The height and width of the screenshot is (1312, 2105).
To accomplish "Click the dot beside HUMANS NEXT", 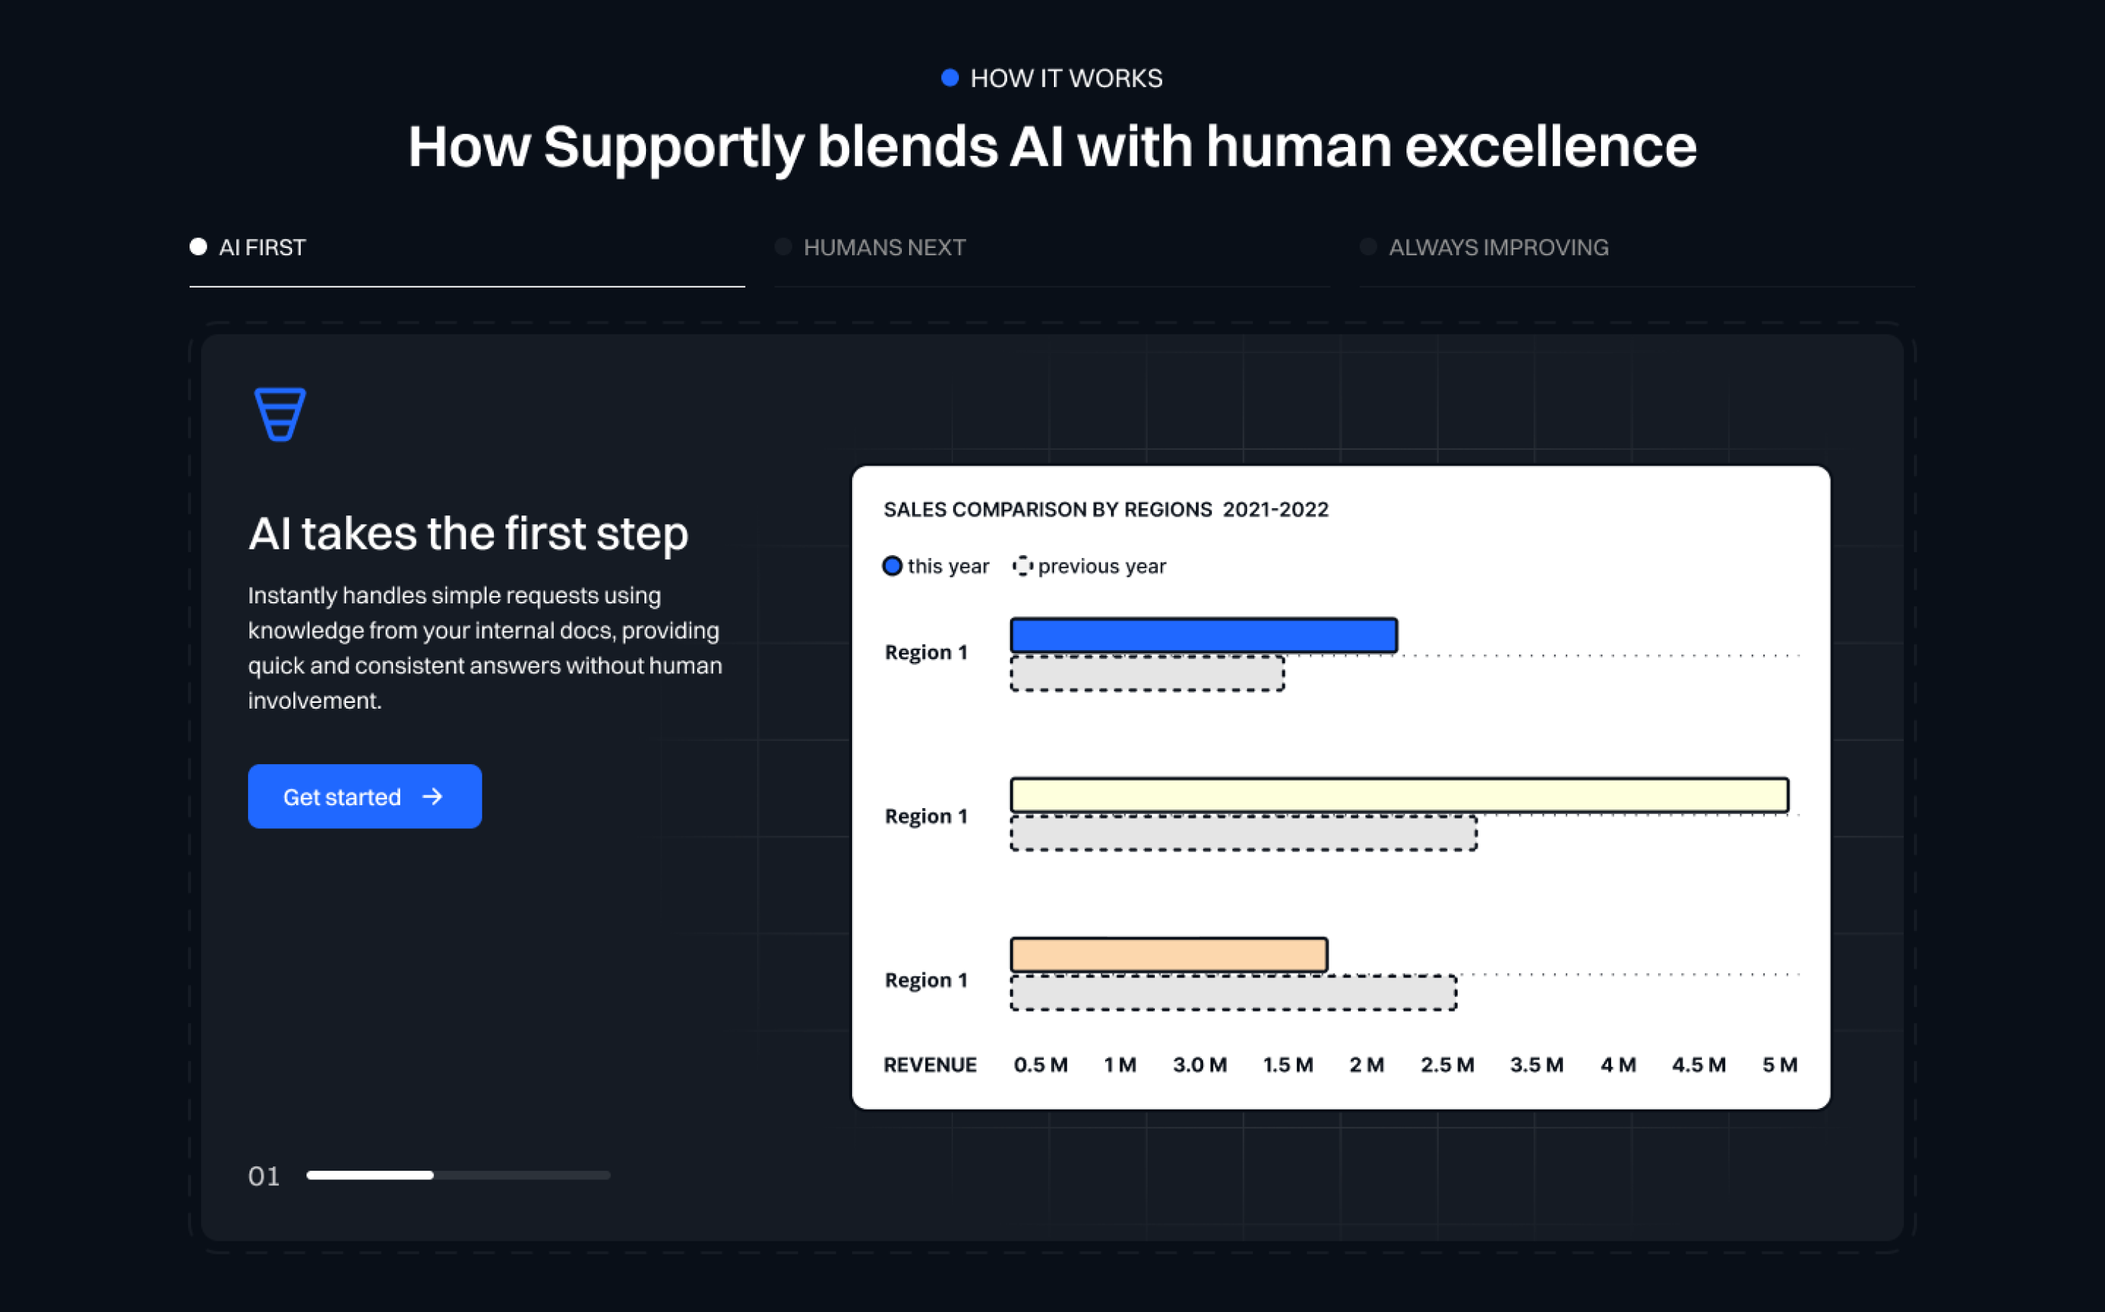I will (x=783, y=247).
